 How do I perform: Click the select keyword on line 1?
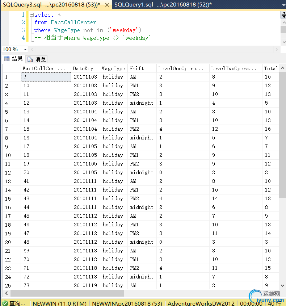coord(44,14)
